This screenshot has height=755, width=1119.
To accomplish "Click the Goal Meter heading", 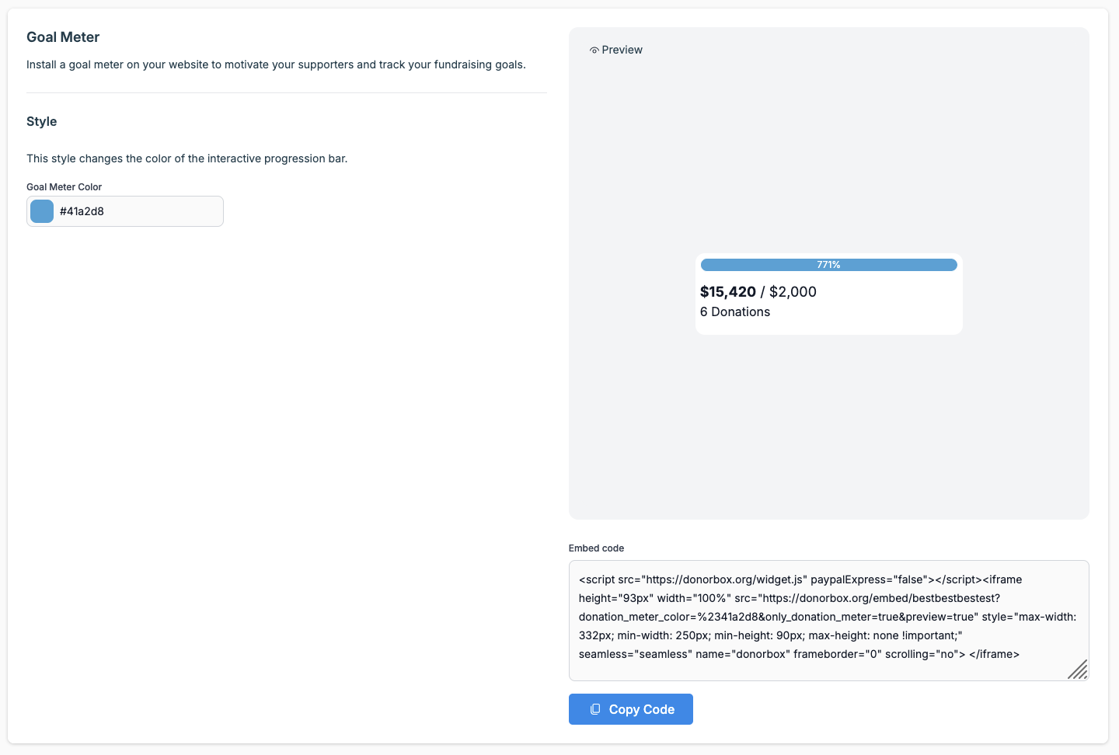I will point(63,37).
